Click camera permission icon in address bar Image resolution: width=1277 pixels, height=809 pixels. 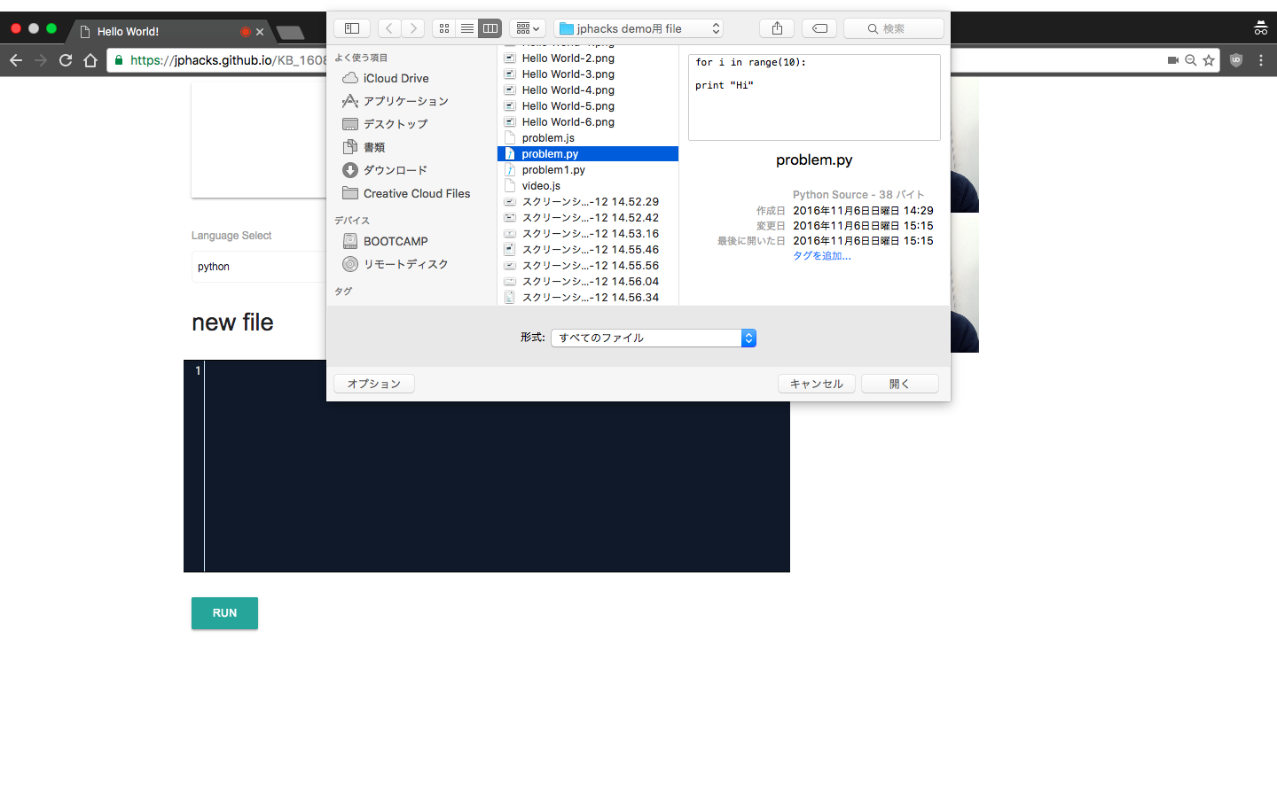[x=1173, y=60]
